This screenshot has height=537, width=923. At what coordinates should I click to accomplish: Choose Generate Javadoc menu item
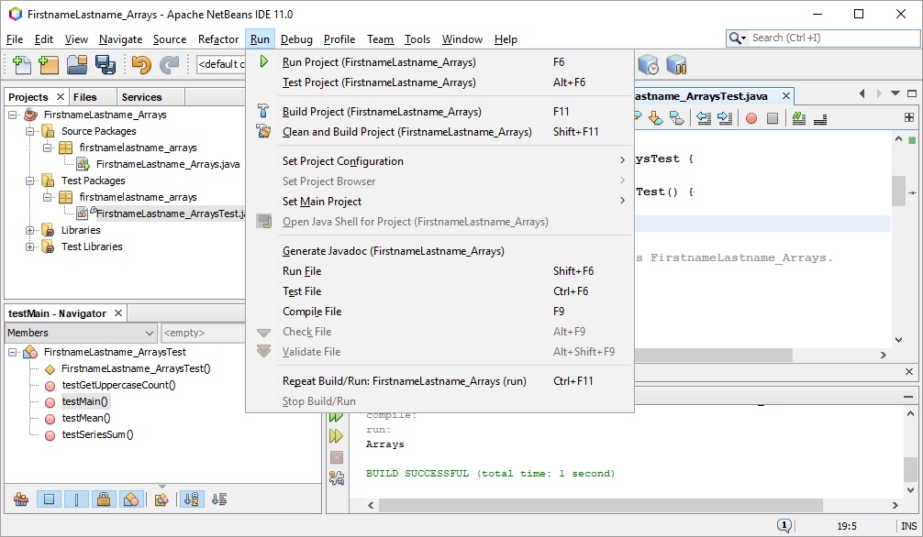pos(439,250)
